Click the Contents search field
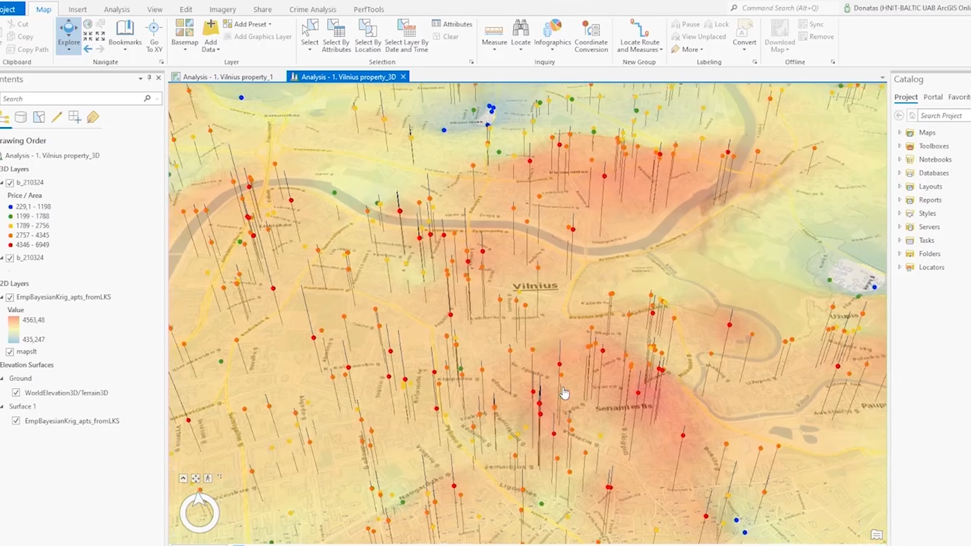 (71, 99)
